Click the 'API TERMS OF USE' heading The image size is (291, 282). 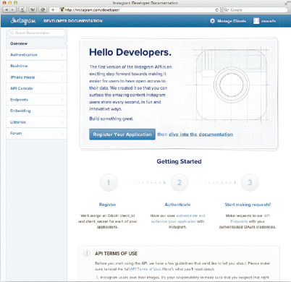coord(116,254)
